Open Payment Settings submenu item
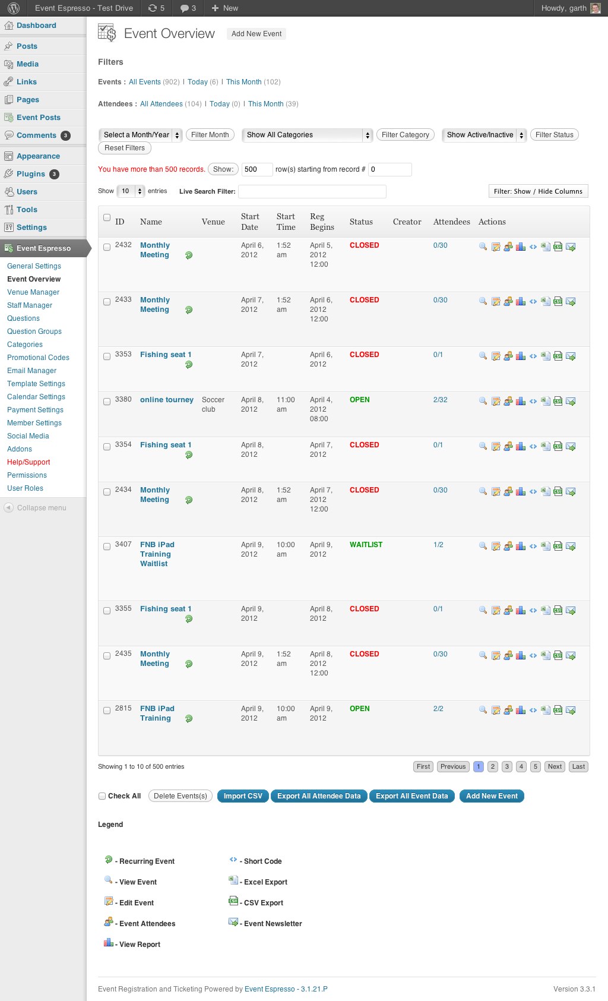Screen dimensions: 608x1001 [35, 410]
